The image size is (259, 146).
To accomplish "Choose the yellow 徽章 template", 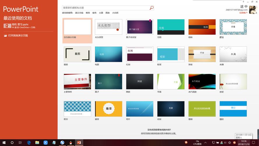I will 108,109.
